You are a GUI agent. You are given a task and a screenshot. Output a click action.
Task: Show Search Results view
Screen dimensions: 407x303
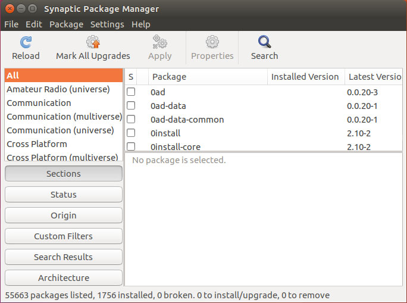coord(64,257)
